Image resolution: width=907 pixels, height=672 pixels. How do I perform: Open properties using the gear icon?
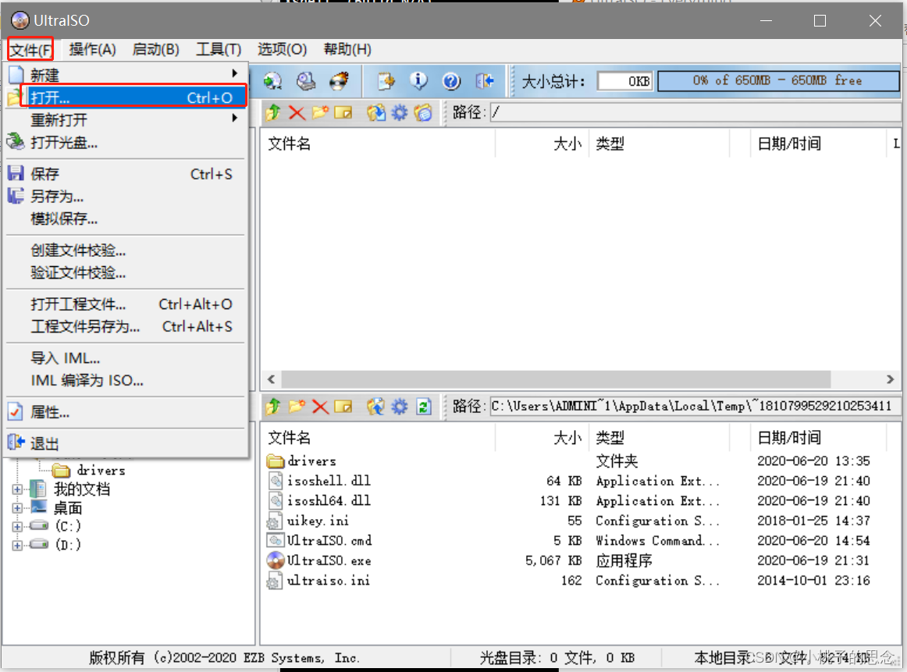[x=398, y=112]
